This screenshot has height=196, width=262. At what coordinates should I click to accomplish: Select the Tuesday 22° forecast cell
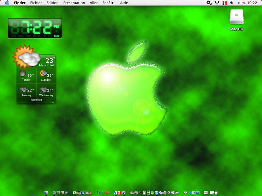click(x=27, y=92)
